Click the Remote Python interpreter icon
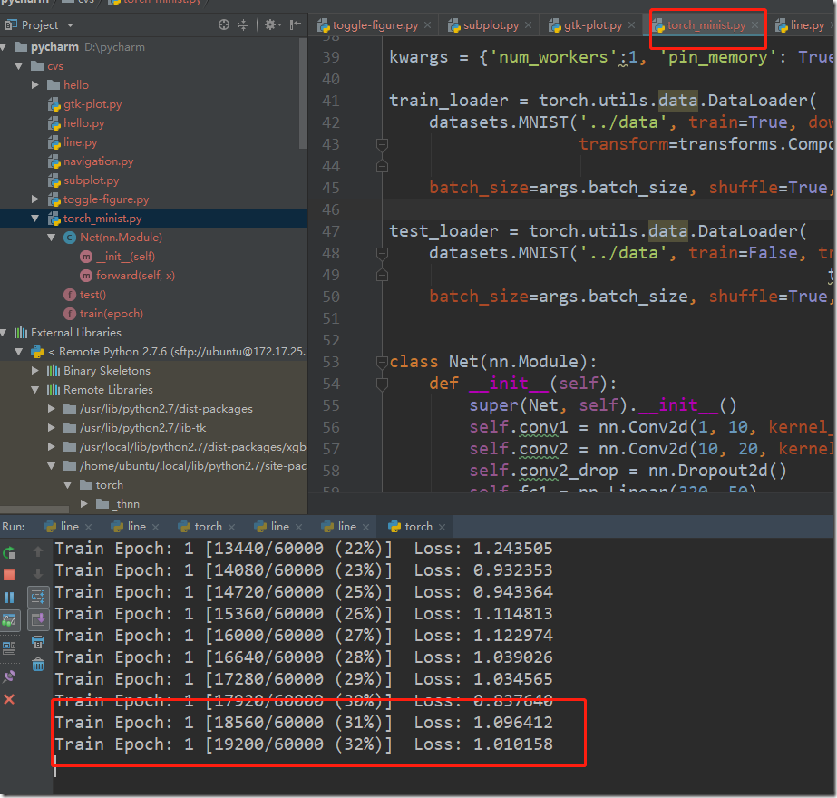Image resolution: width=837 pixels, height=798 pixels. click(37, 352)
